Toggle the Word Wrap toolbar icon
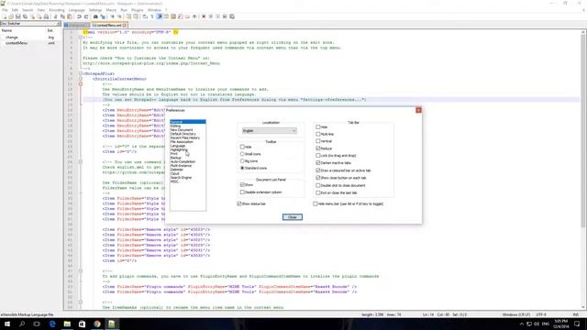 point(145,16)
